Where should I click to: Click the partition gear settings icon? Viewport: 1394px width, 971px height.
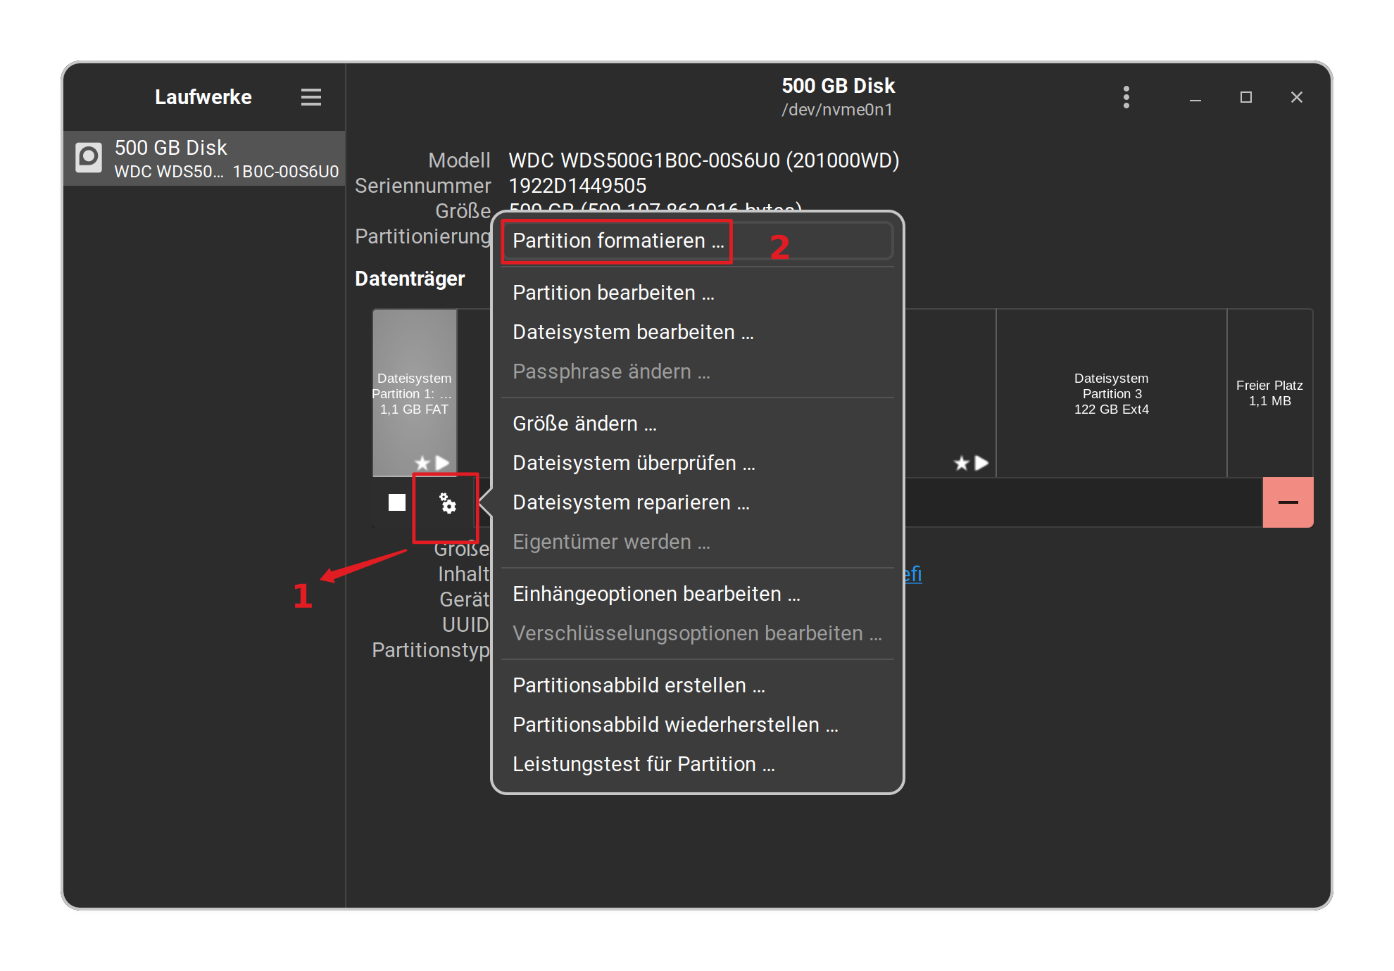[x=447, y=504]
